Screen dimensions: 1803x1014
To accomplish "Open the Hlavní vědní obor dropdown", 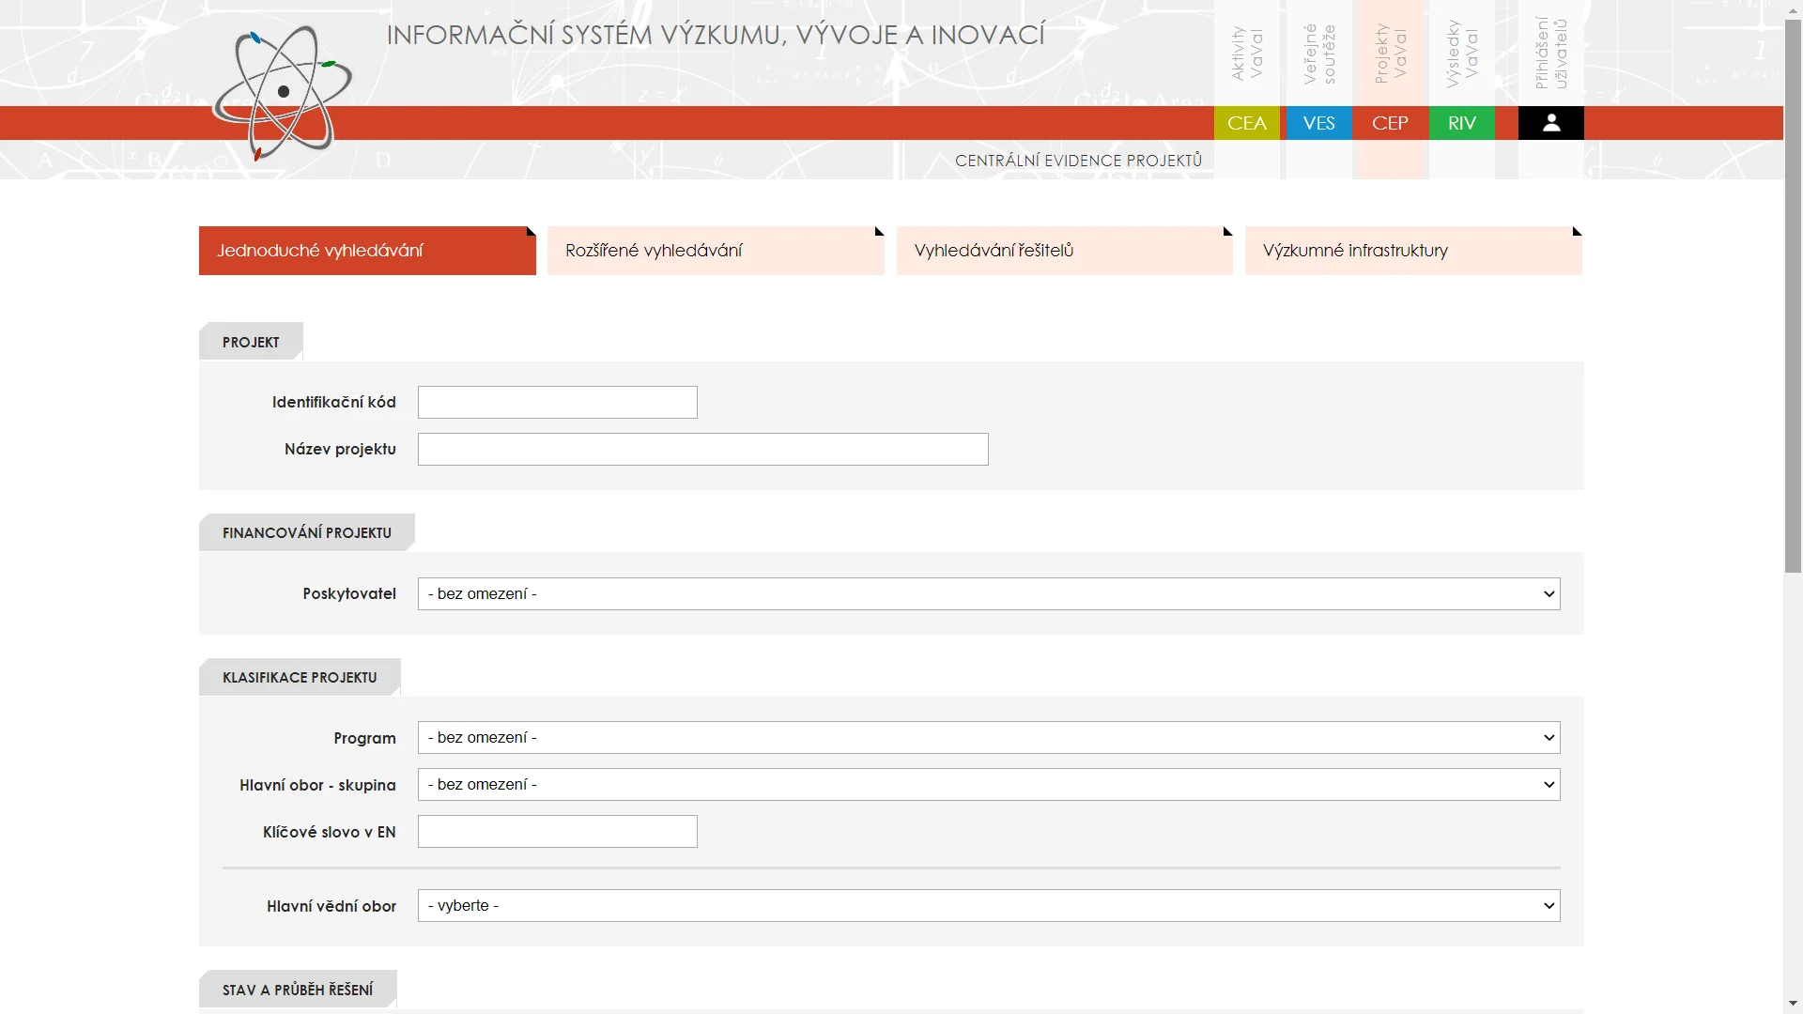I will pyautogui.click(x=988, y=906).
